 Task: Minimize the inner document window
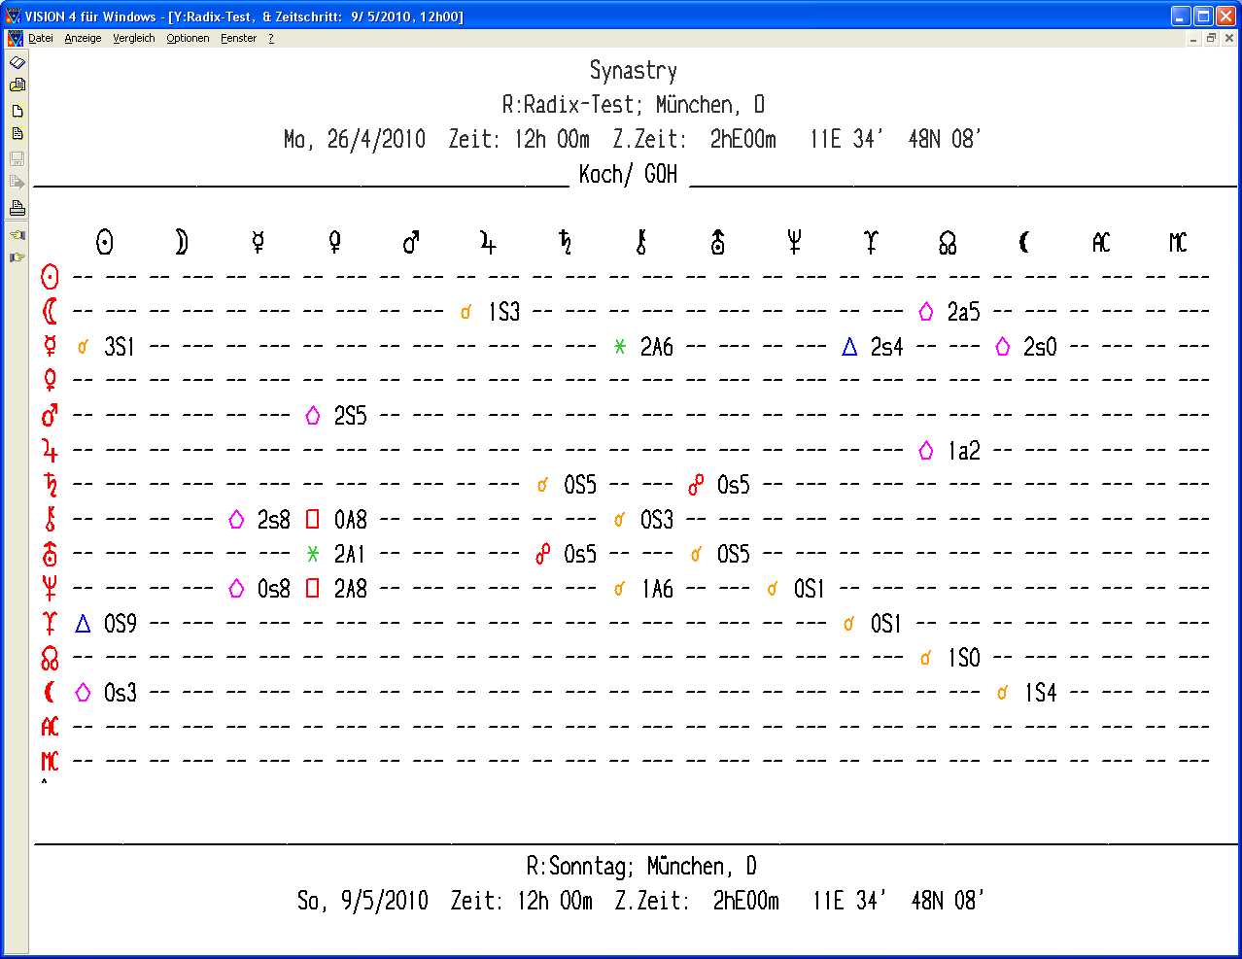point(1193,39)
